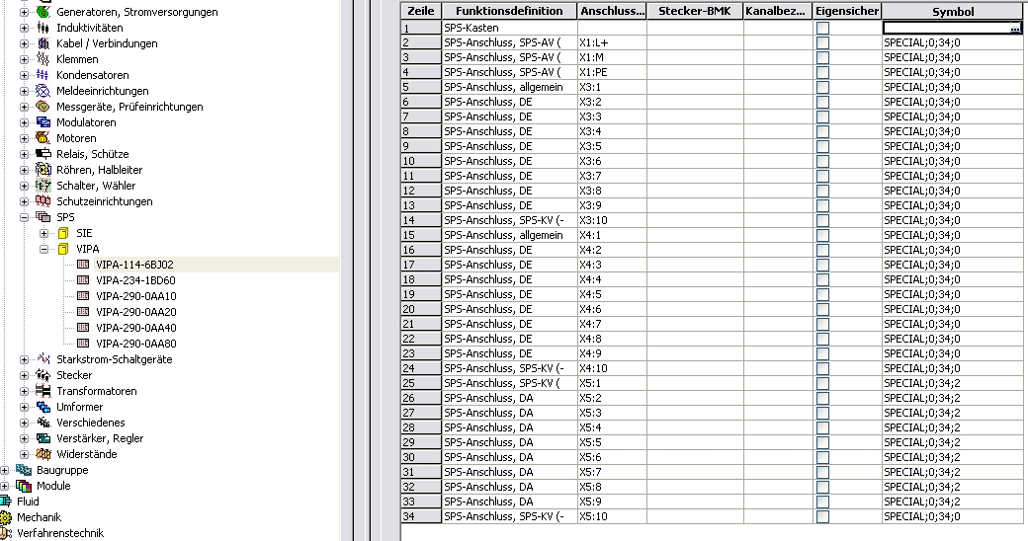Image resolution: width=1028 pixels, height=541 pixels.
Task: Click the Transformatoren category icon
Action: [x=43, y=391]
